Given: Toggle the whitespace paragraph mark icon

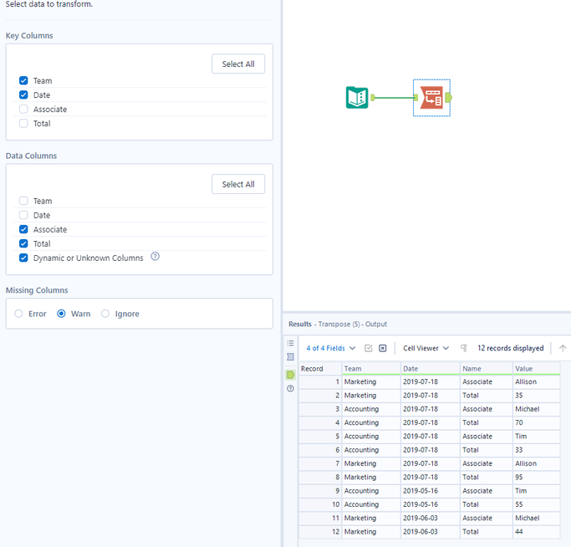Looking at the screenshot, I should 464,348.
